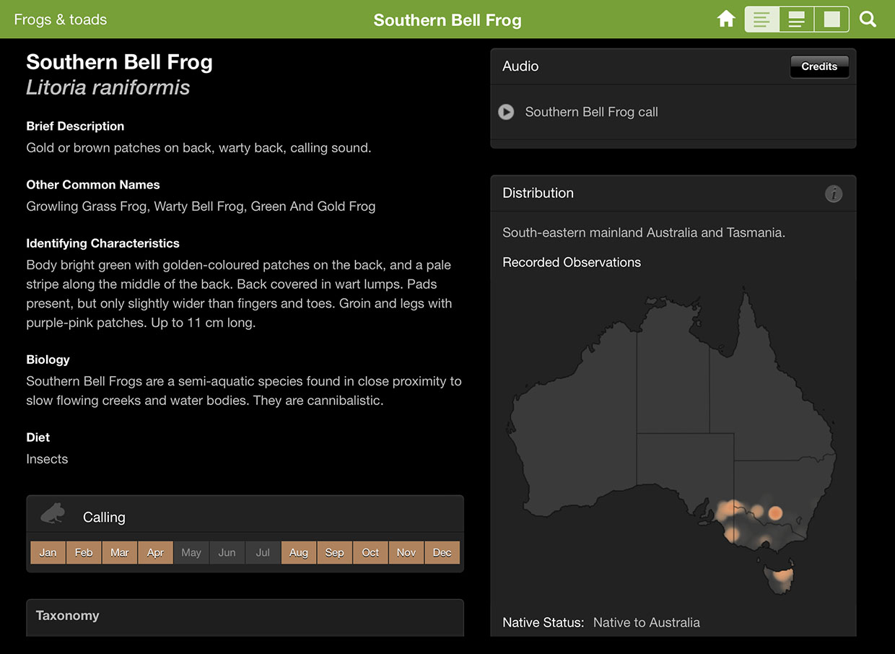The image size is (895, 654).
Task: Click the Apr calling month swatch
Action: tap(155, 552)
